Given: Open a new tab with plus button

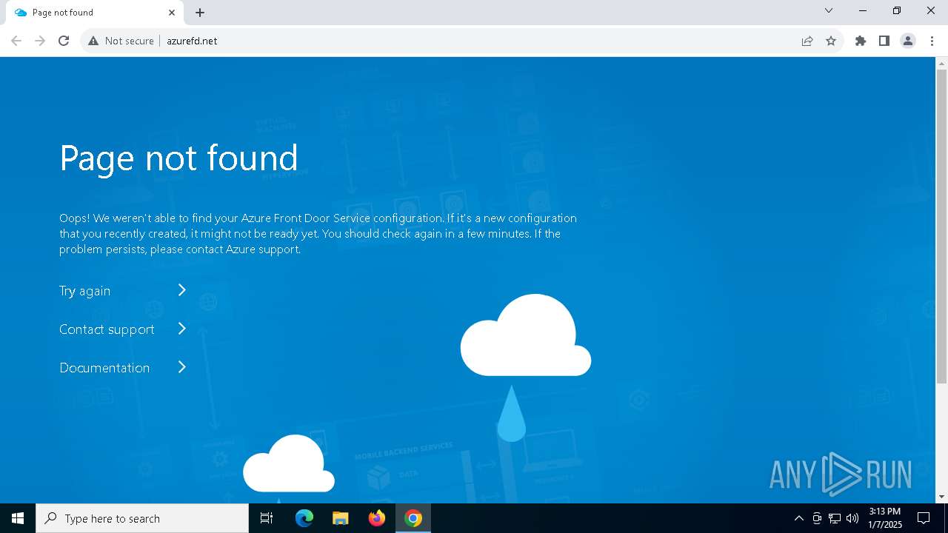Looking at the screenshot, I should [x=200, y=13].
